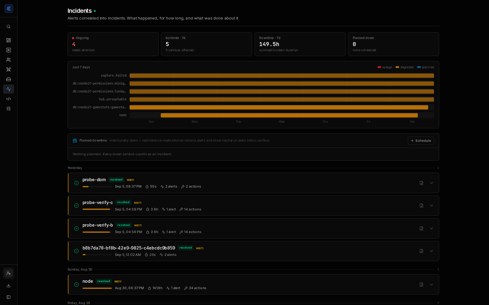
Task: Click the download icon in the sidebar
Action: coord(9,285)
